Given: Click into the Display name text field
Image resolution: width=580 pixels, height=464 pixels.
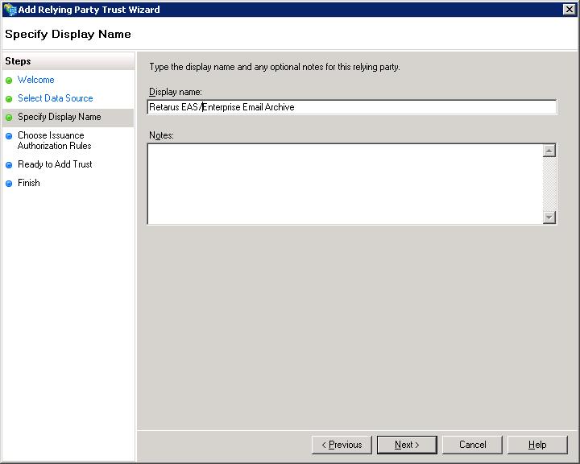Looking at the screenshot, I should click(351, 107).
